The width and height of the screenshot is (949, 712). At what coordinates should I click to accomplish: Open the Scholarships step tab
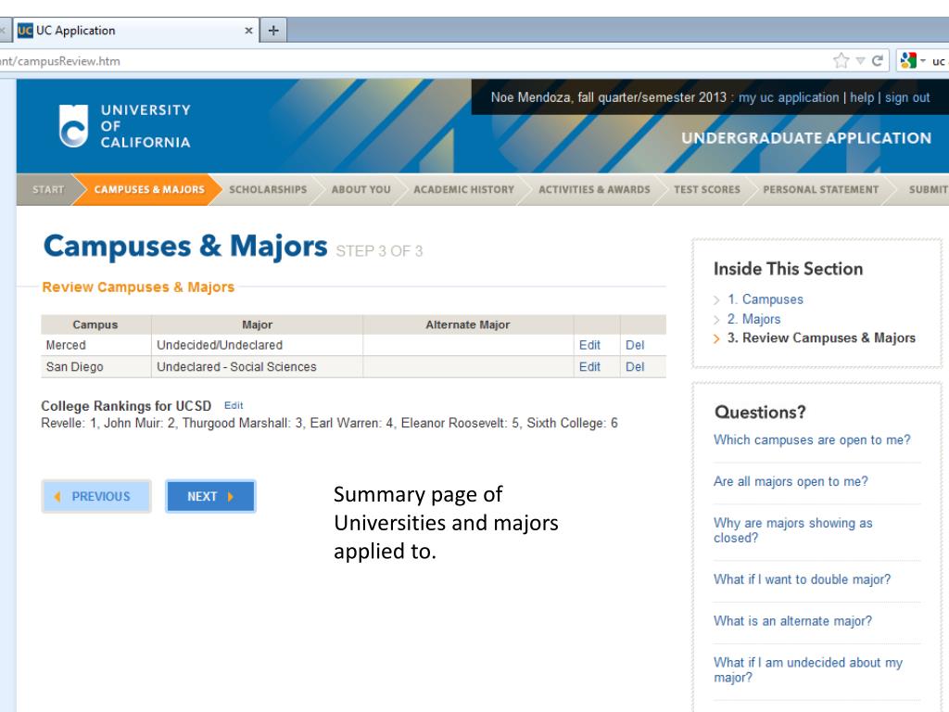point(268,189)
